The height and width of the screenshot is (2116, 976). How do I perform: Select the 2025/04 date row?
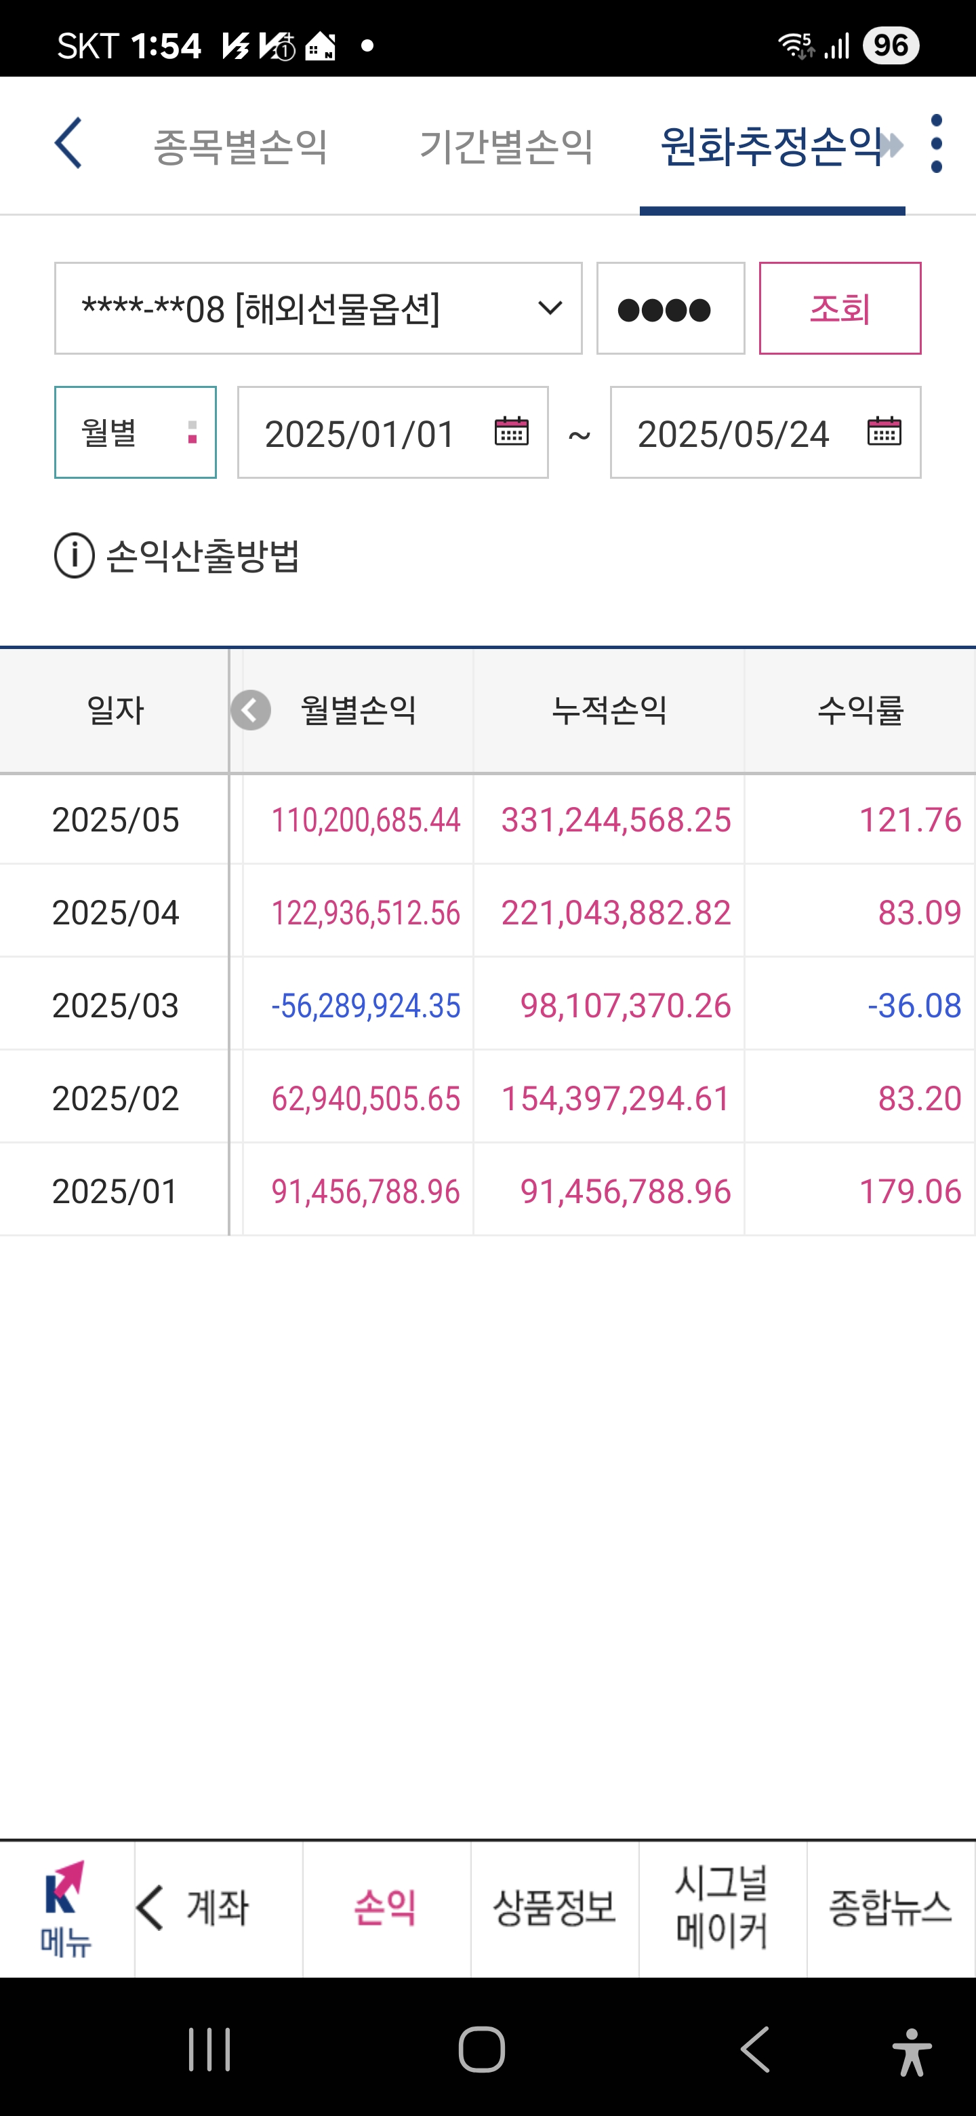(116, 913)
